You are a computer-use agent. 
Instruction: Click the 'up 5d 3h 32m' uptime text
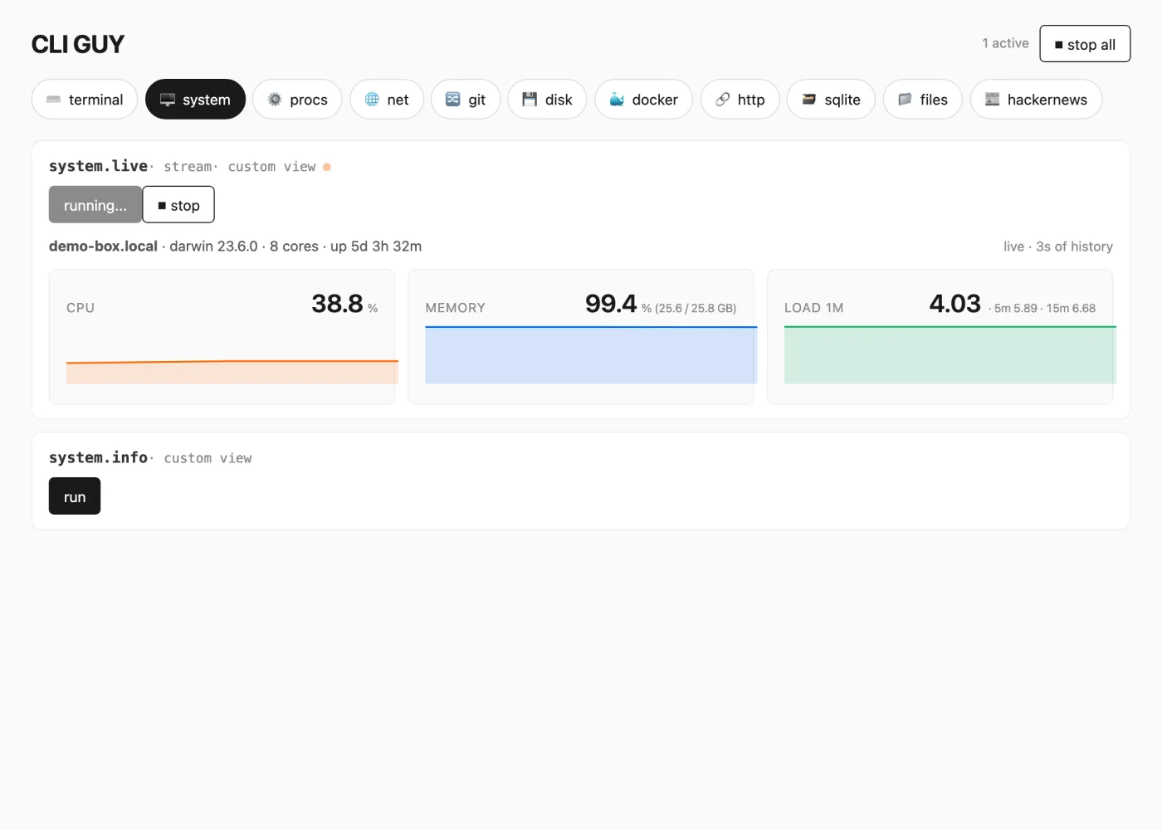[x=376, y=247]
